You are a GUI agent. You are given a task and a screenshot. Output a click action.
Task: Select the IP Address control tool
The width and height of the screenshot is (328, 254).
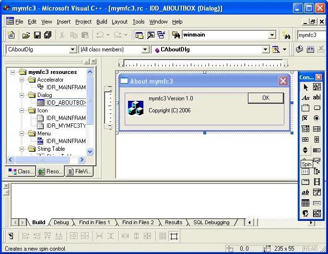click(316, 203)
